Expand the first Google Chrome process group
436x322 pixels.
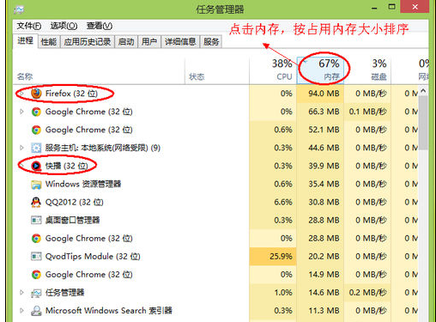tap(21, 112)
